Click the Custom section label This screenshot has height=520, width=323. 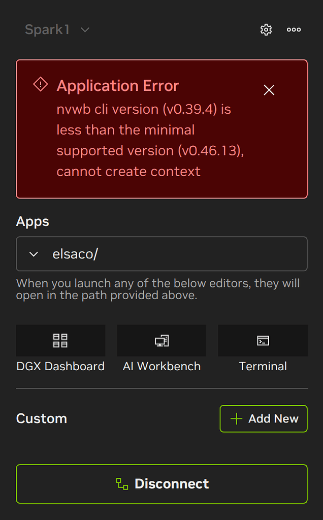coord(42,418)
